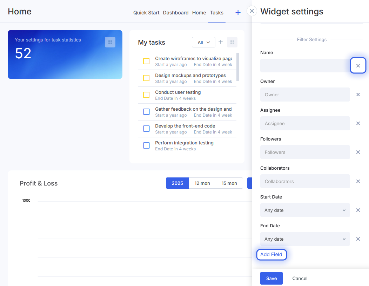Cancel widget settings changes
The height and width of the screenshot is (286, 369).
click(300, 278)
